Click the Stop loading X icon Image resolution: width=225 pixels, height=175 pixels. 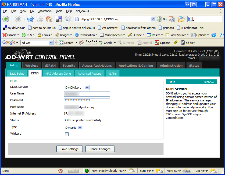(x=40, y=19)
